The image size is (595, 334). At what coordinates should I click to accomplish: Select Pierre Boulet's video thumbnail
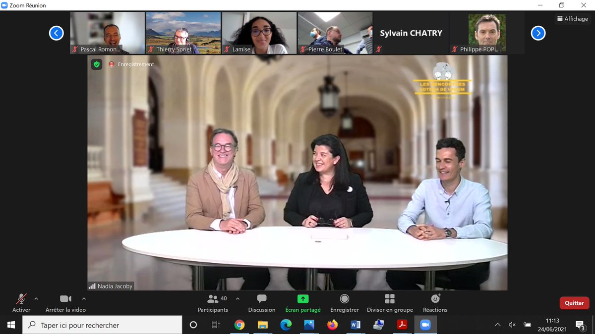tap(335, 33)
